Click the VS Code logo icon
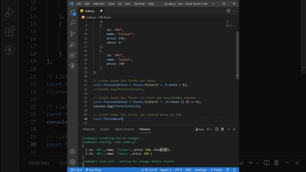The image size is (306, 172). pos(71,4)
